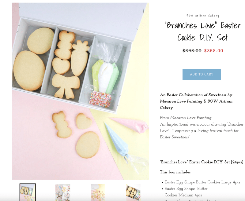
Task: Open the BOW Artisan Cakery vendor link
Action: click(203, 16)
